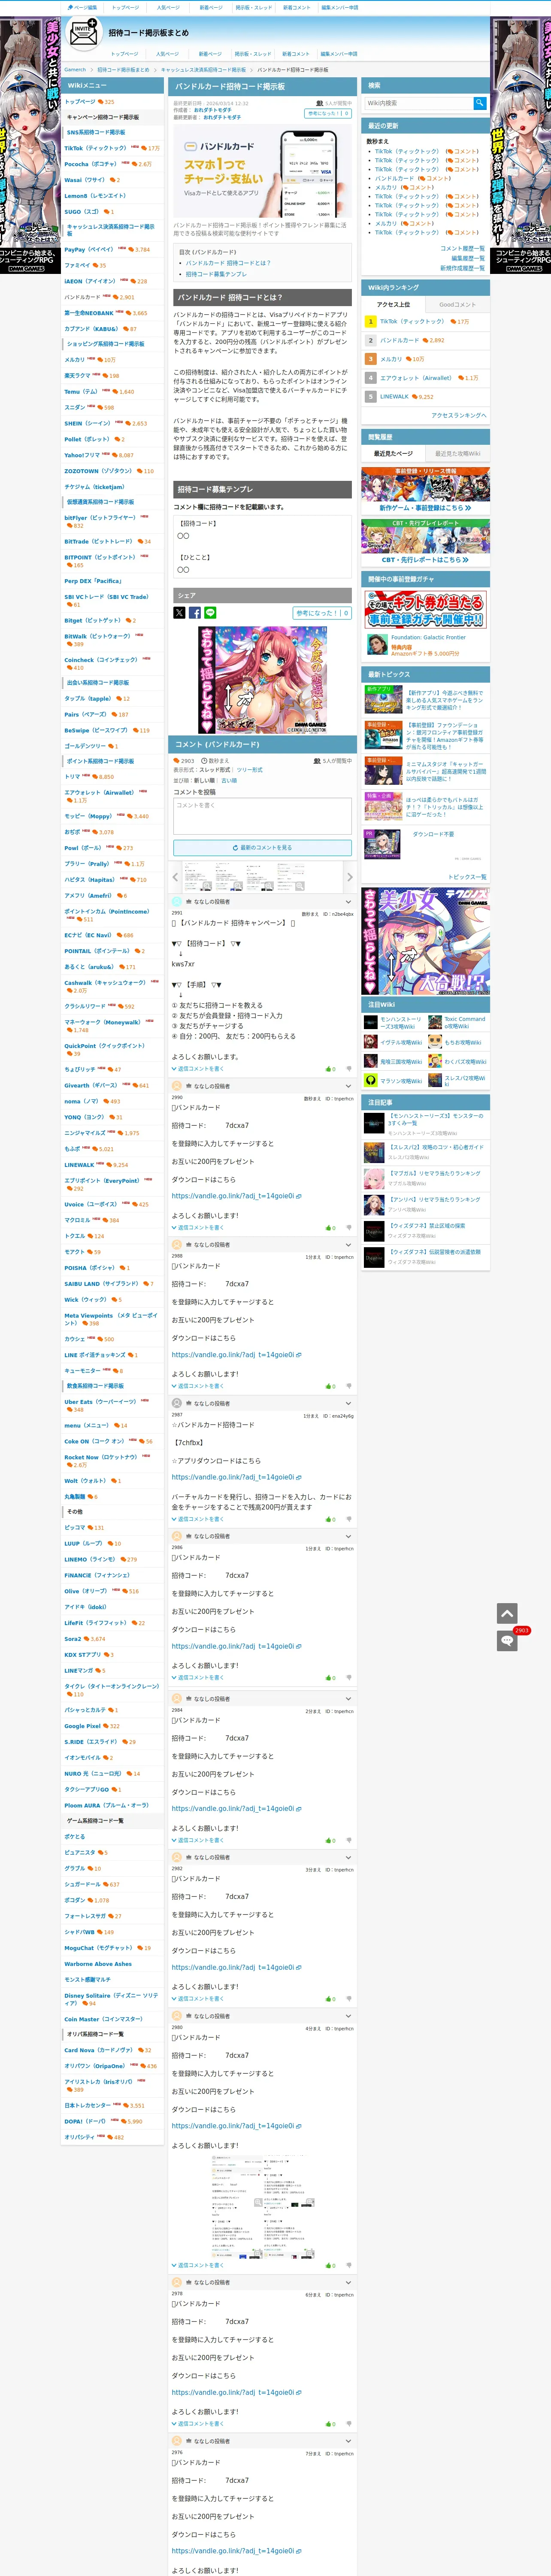Expand 返信コメントを書く under comment 2988
551x2576 pixels.
pos(198,1386)
